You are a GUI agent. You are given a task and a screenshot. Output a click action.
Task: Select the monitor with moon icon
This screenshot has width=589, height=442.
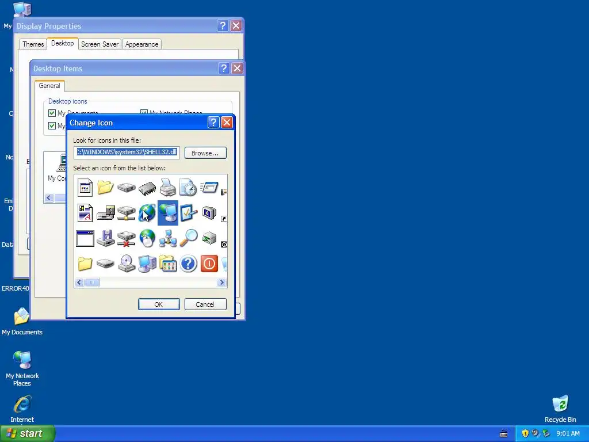209,213
